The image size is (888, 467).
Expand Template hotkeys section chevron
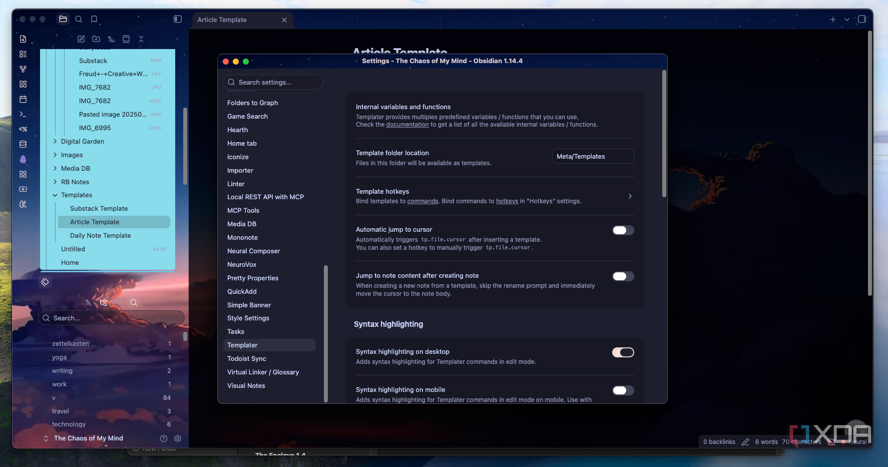click(x=630, y=196)
